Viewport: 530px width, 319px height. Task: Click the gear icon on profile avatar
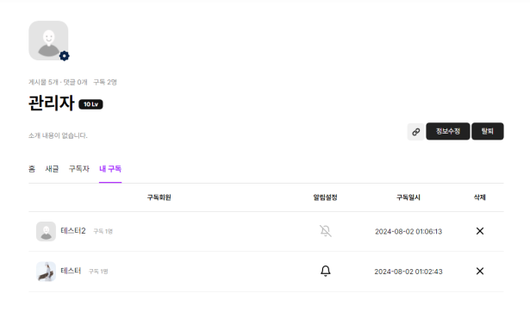pos(65,56)
